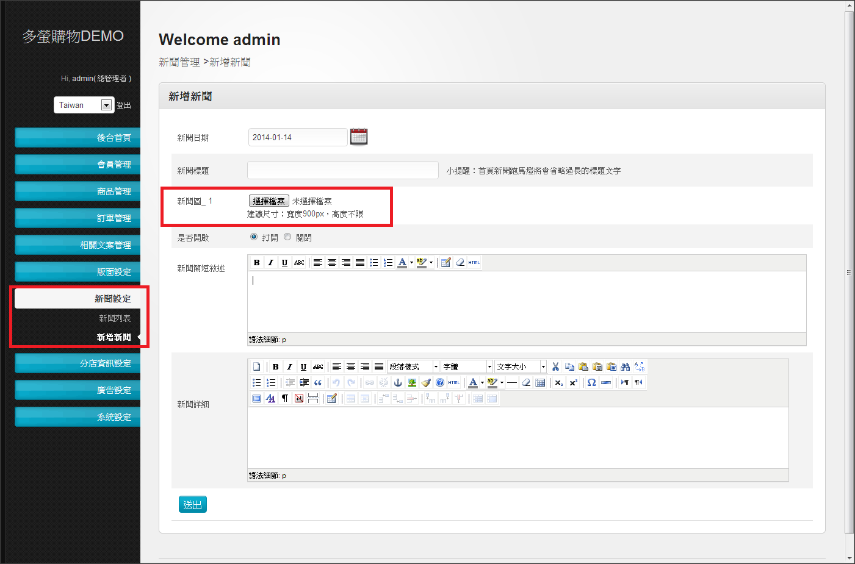Insert special character with the omega icon

tap(591, 382)
